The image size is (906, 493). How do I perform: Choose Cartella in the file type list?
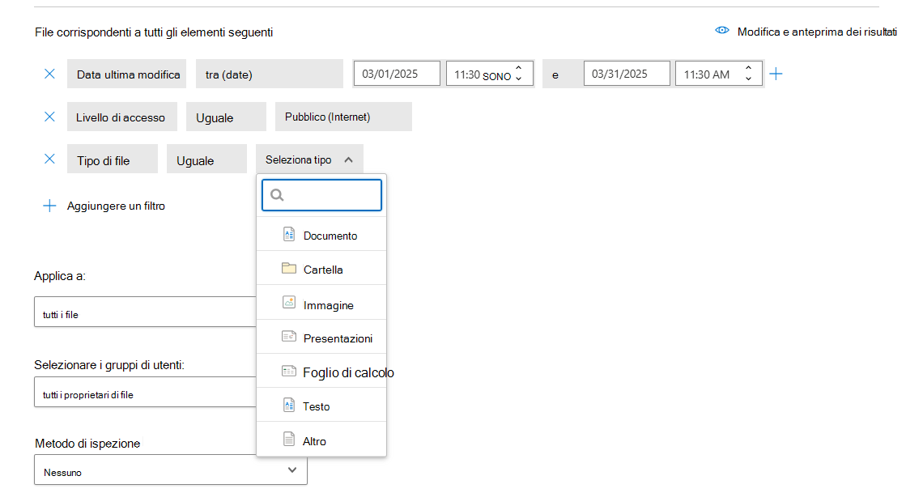pos(323,270)
